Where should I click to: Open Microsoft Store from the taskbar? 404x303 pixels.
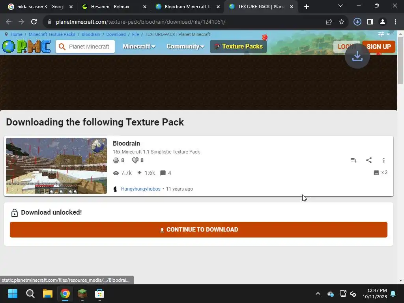click(99, 294)
